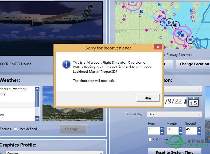Decrease the Second spinner value
Viewport: 210px width, 154px height.
199,133
